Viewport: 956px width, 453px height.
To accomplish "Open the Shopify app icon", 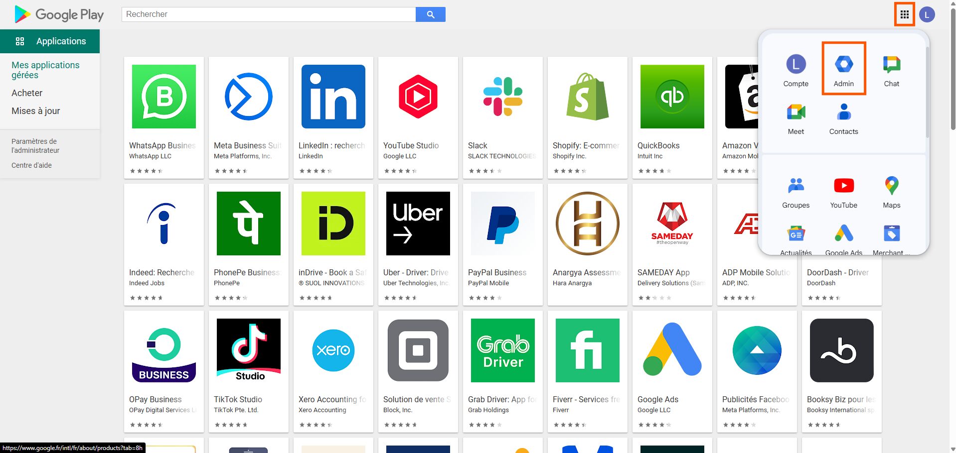I will [x=588, y=97].
